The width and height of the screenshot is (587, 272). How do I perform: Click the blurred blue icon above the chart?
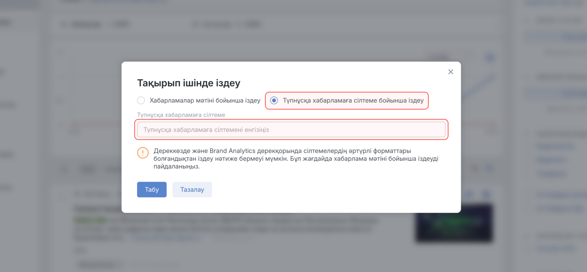pyautogui.click(x=490, y=57)
